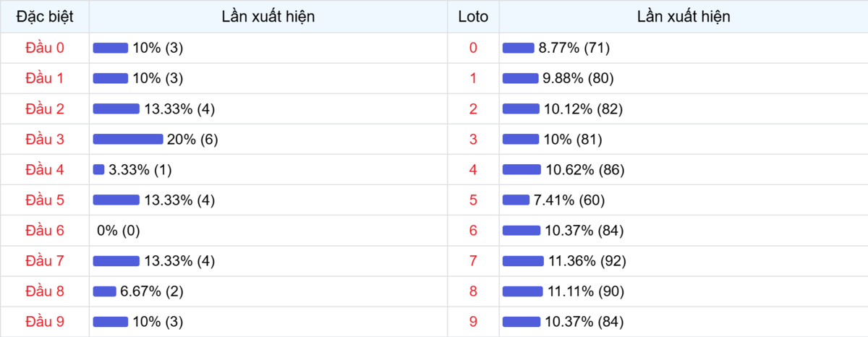
Task: Click the 'Đầu 7' row label
Action: coord(45,261)
